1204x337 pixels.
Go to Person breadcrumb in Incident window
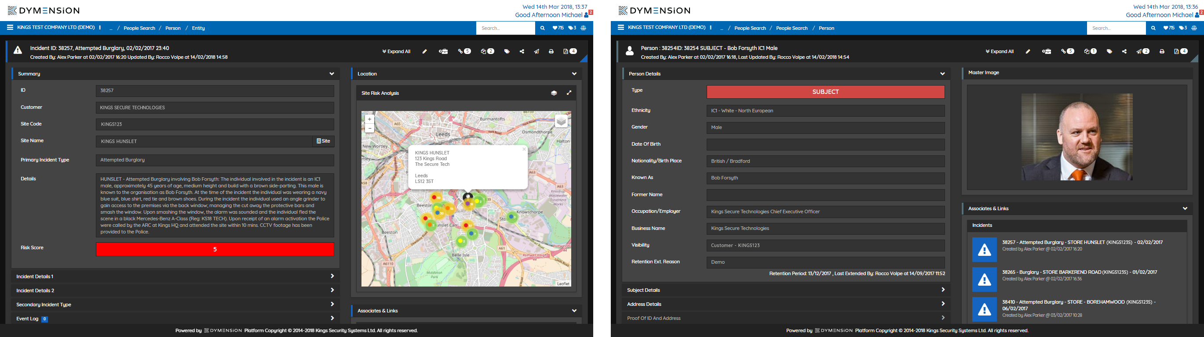click(173, 29)
